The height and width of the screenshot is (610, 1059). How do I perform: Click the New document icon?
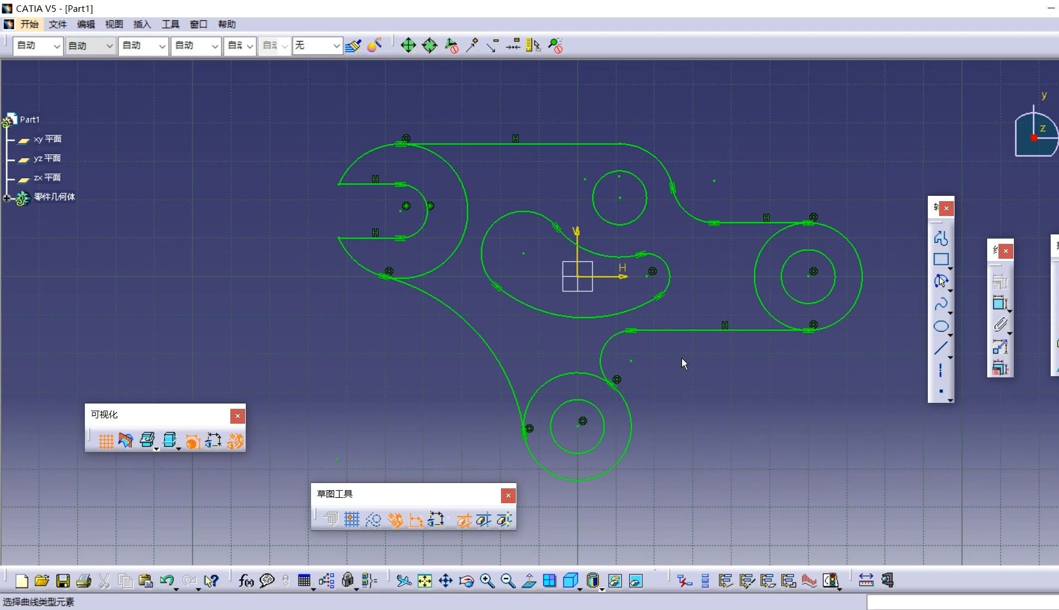[22, 581]
